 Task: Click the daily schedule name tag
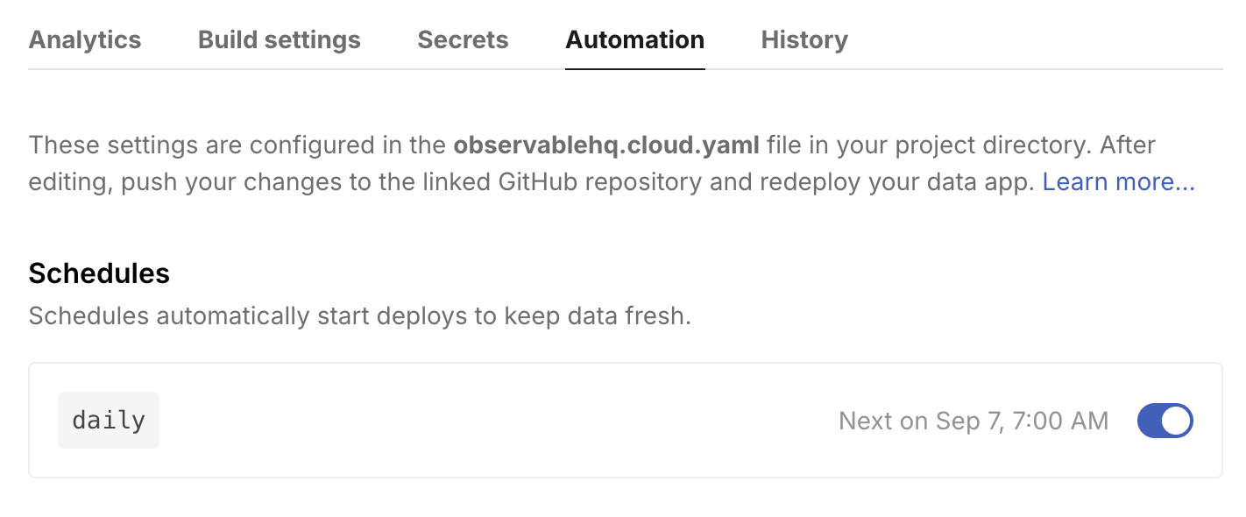109,421
